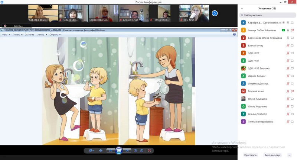Mute Борзенкова Олена Леонідівна microphone

(288, 38)
